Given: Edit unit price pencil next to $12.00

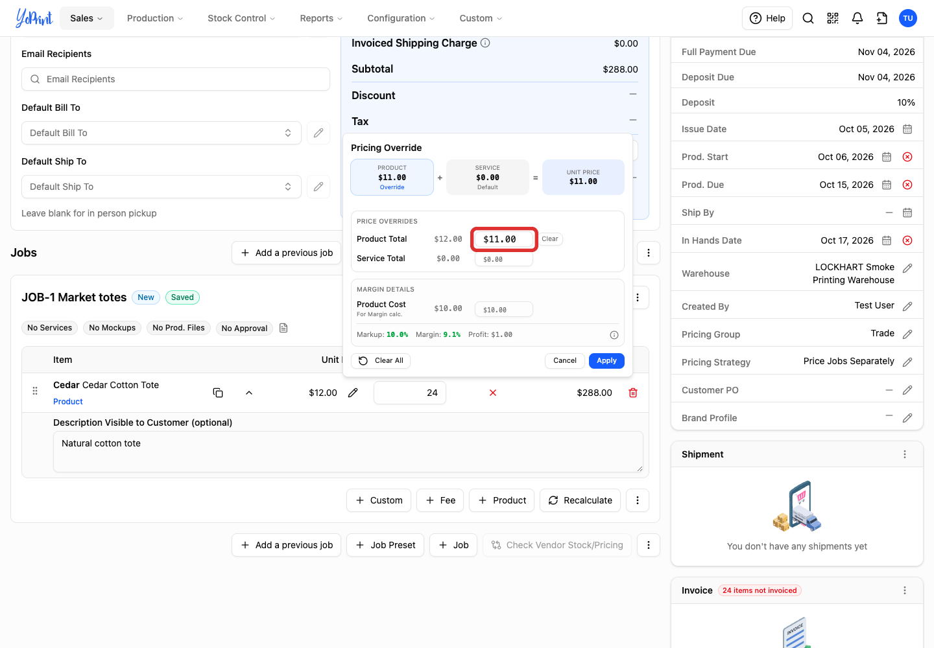Looking at the screenshot, I should [353, 393].
